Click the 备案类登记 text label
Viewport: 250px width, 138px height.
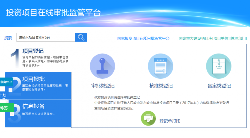click(x=219, y=86)
